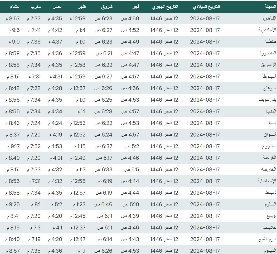Viewport: 277px width, 254px height.
Task: Select the فجر column header
Action: (135, 7)
